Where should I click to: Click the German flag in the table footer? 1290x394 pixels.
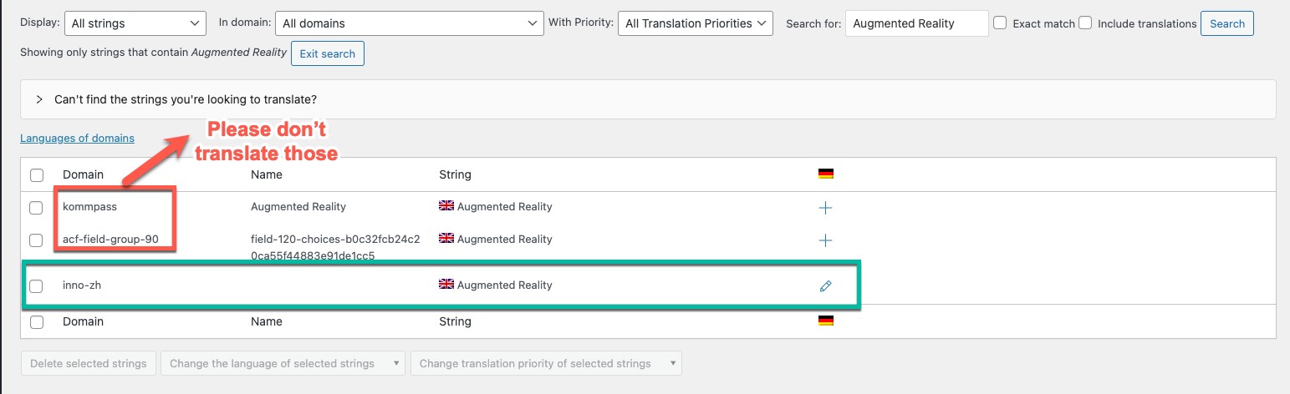(x=826, y=321)
